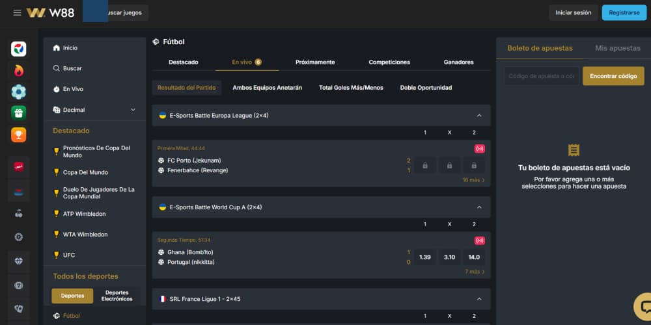The width and height of the screenshot is (651, 325).
Task: Focus the Buscar juegos search box
Action: point(116,13)
